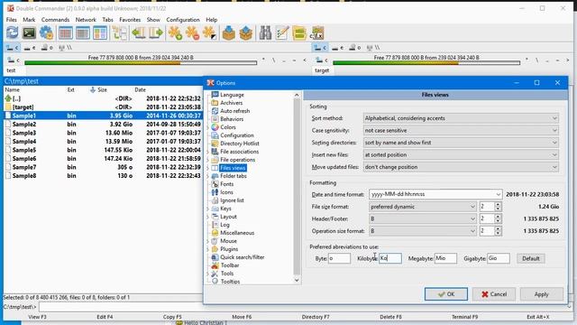Click select group icon with plus

point(175,33)
